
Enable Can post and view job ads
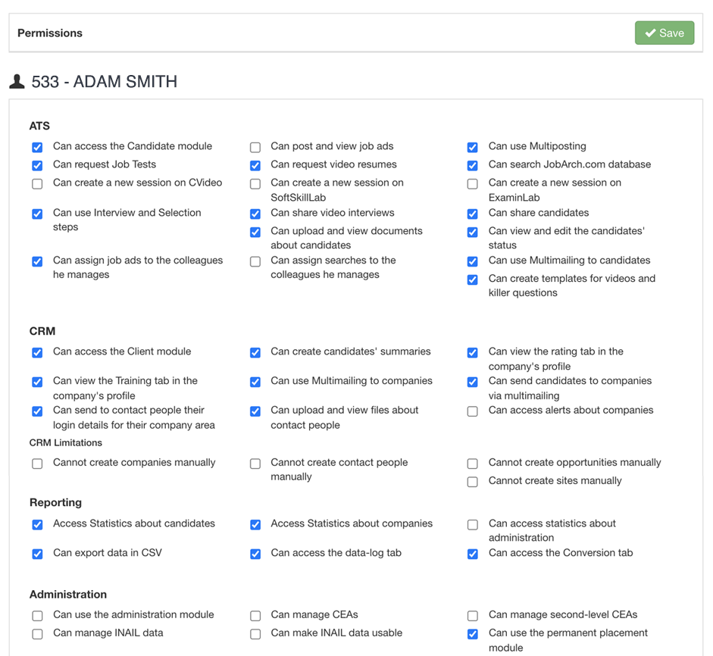[255, 147]
